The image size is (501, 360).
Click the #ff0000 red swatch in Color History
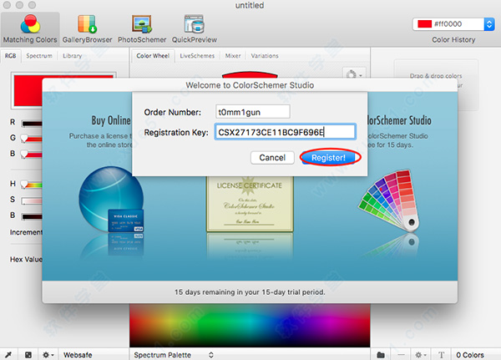[x=425, y=24]
